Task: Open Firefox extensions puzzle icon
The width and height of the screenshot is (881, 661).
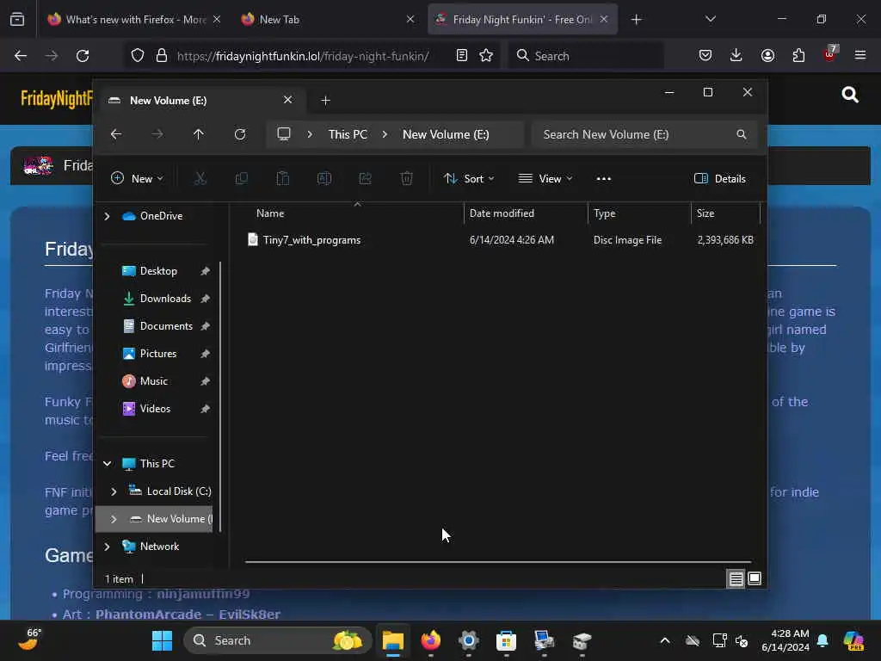Action: (798, 56)
